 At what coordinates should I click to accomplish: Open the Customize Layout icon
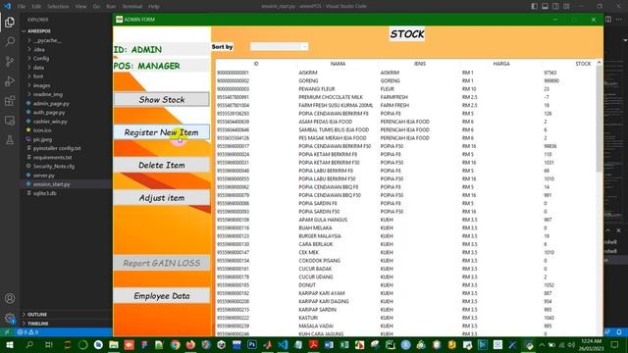566,6
